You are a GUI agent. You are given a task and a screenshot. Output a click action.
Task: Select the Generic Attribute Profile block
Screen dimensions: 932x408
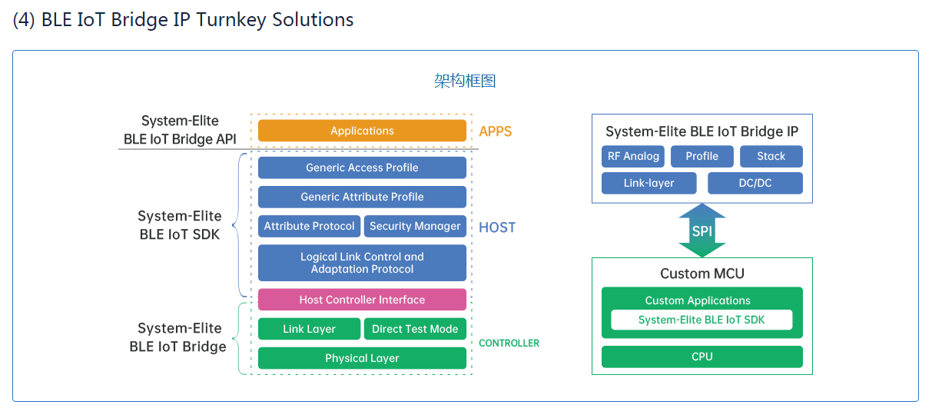pos(362,197)
